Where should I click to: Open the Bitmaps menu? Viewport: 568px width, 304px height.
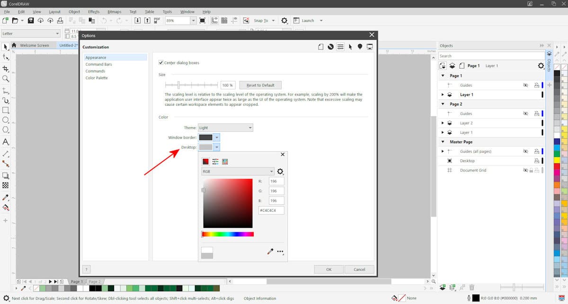(x=114, y=11)
